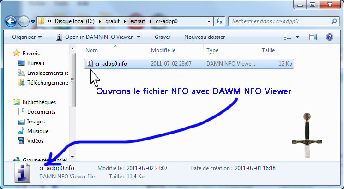
Task: Open address bar history dropdown
Action: click(x=209, y=22)
